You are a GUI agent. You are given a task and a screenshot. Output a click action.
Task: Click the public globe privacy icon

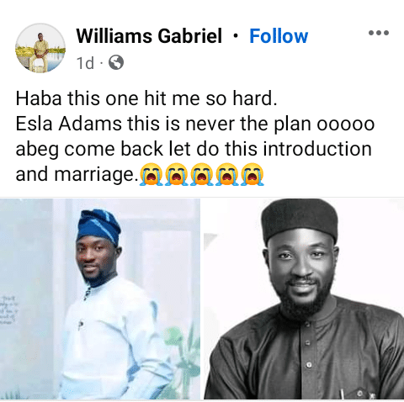[116, 62]
